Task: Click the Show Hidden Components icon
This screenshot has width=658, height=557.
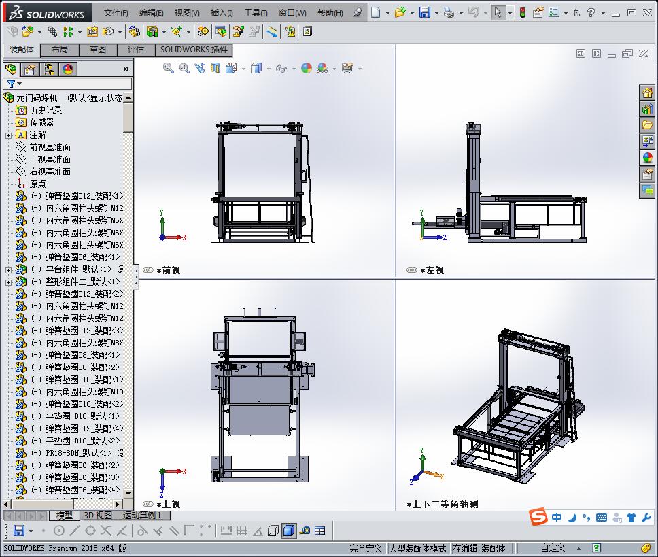Action: click(x=135, y=31)
